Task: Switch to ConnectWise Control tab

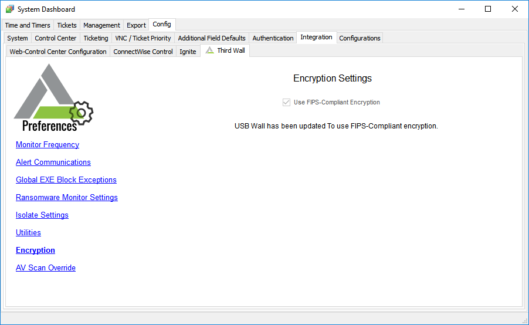Action: click(143, 52)
